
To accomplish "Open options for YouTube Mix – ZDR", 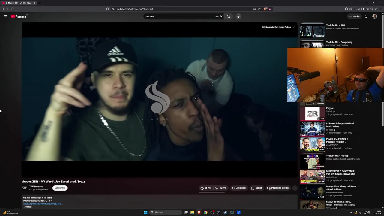I will 359,26.
